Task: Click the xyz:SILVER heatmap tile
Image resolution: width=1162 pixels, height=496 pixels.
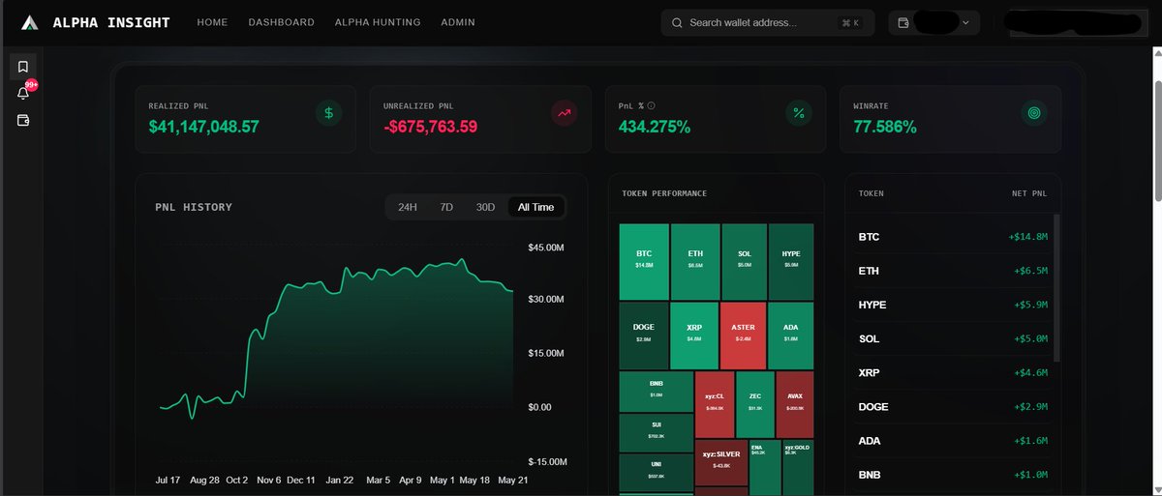Action: click(x=721, y=462)
